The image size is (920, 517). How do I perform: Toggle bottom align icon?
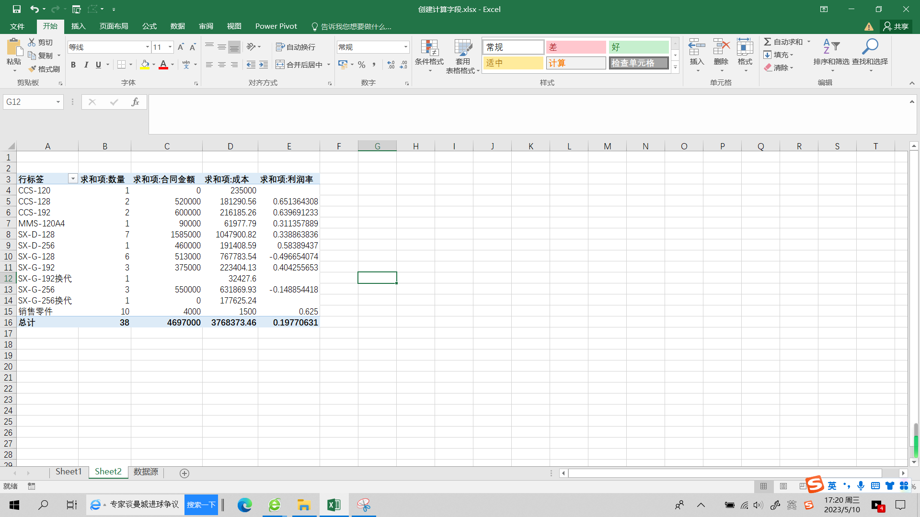point(234,47)
